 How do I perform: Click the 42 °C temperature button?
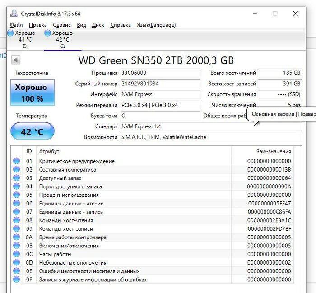click(33, 131)
